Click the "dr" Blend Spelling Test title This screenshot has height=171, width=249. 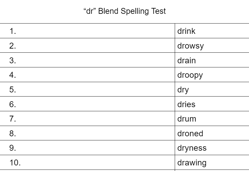click(124, 11)
